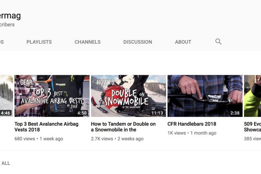The height and width of the screenshot is (174, 261).
Task: Click the '1K views • 1 month ago' text
Action: click(192, 133)
